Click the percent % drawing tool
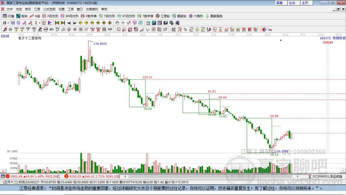 [186, 30]
